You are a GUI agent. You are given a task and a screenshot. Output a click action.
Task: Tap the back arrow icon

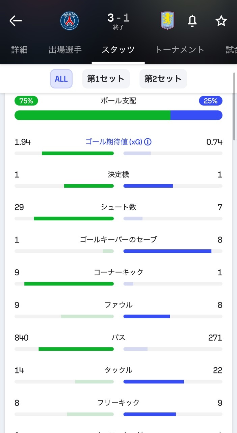[x=16, y=21]
